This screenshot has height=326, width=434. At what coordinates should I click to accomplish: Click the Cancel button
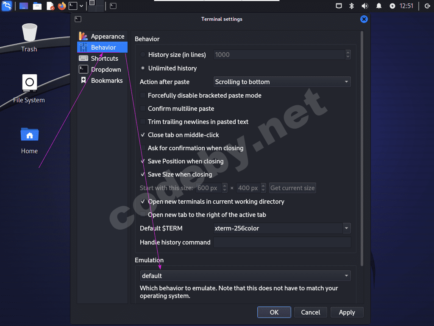click(311, 312)
